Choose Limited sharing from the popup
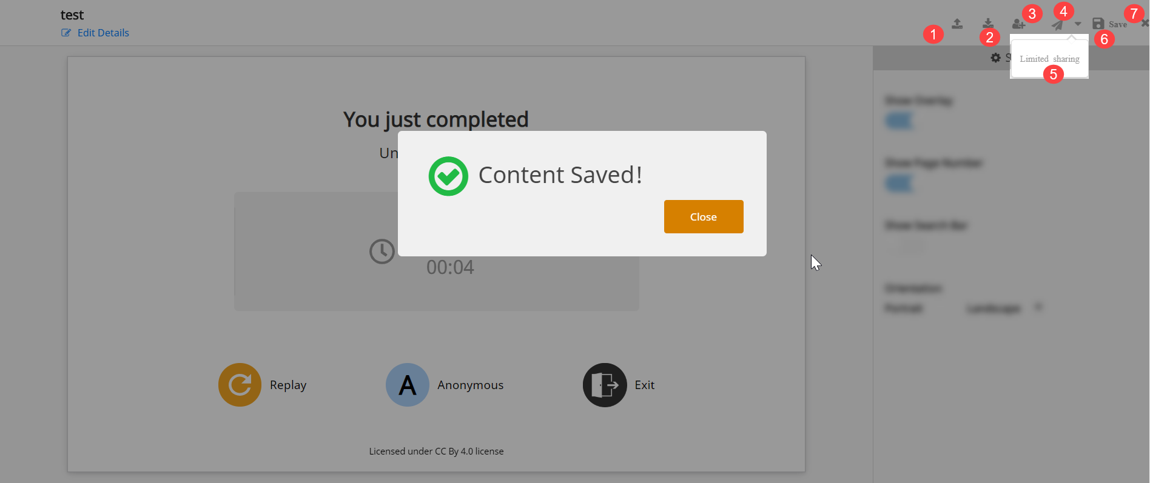The width and height of the screenshot is (1150, 483). click(1049, 59)
